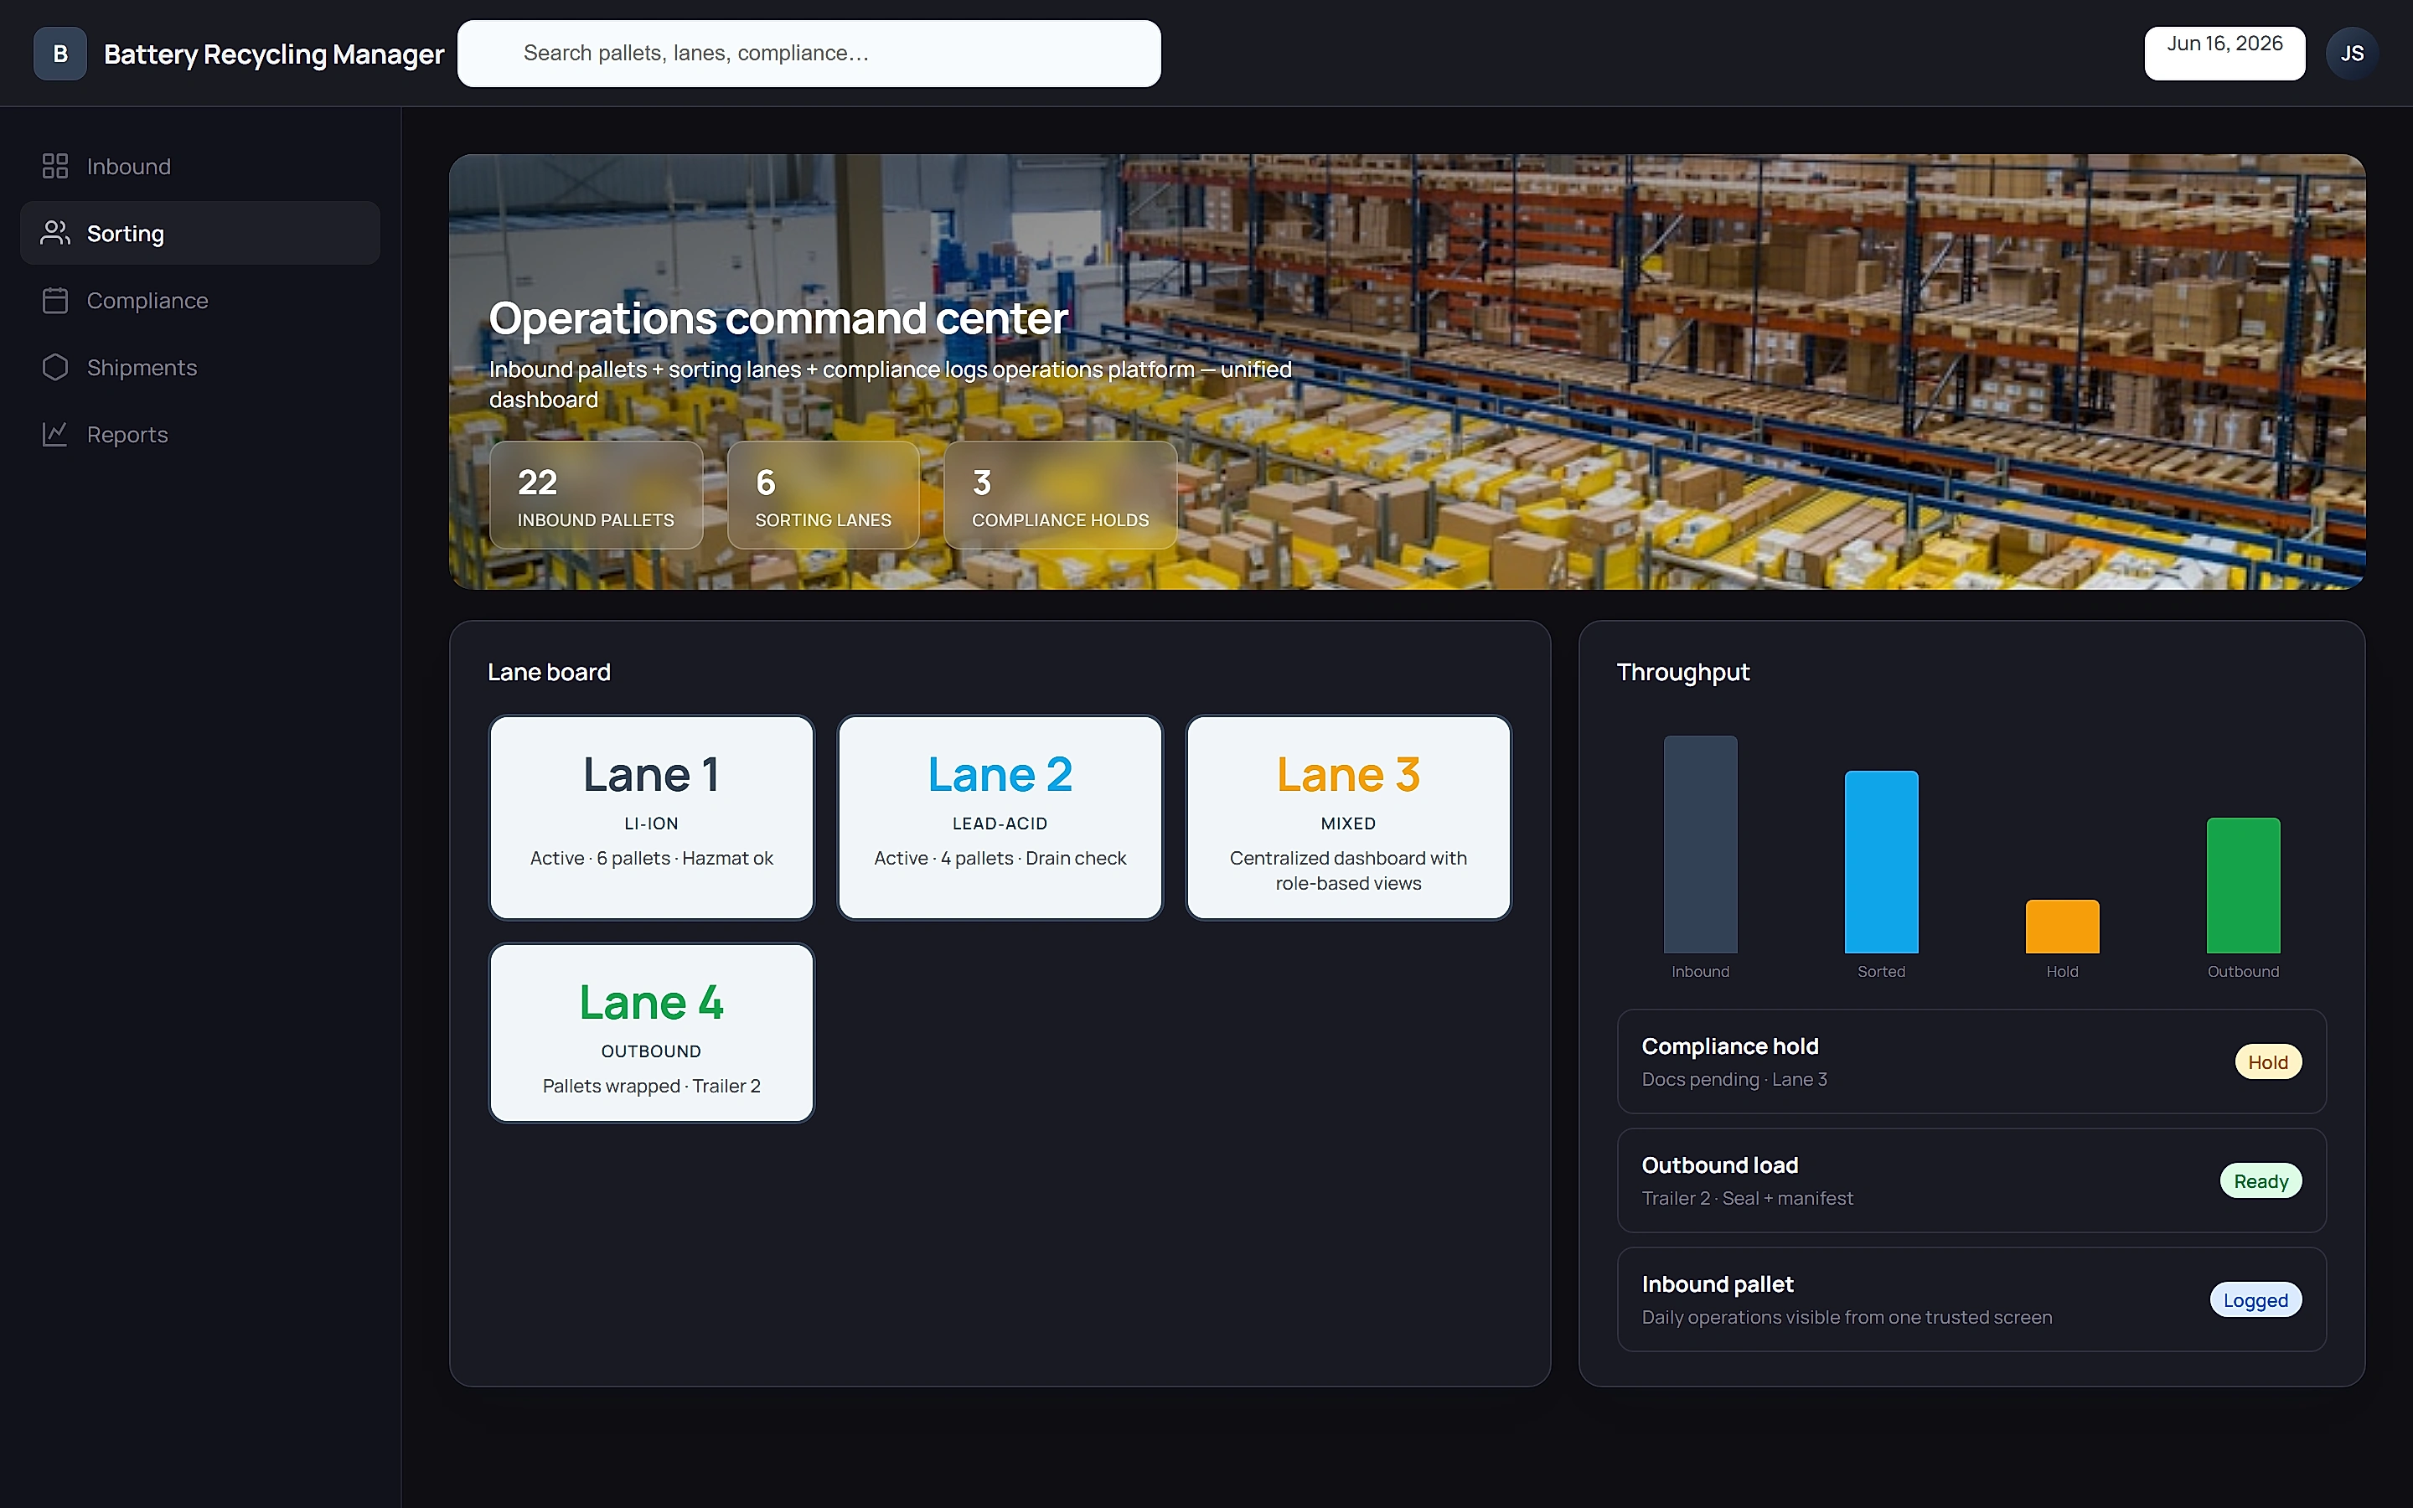This screenshot has width=2413, height=1508.
Task: Click 'Active · 6 pallets · Hazmat ok' text
Action: [x=651, y=858]
